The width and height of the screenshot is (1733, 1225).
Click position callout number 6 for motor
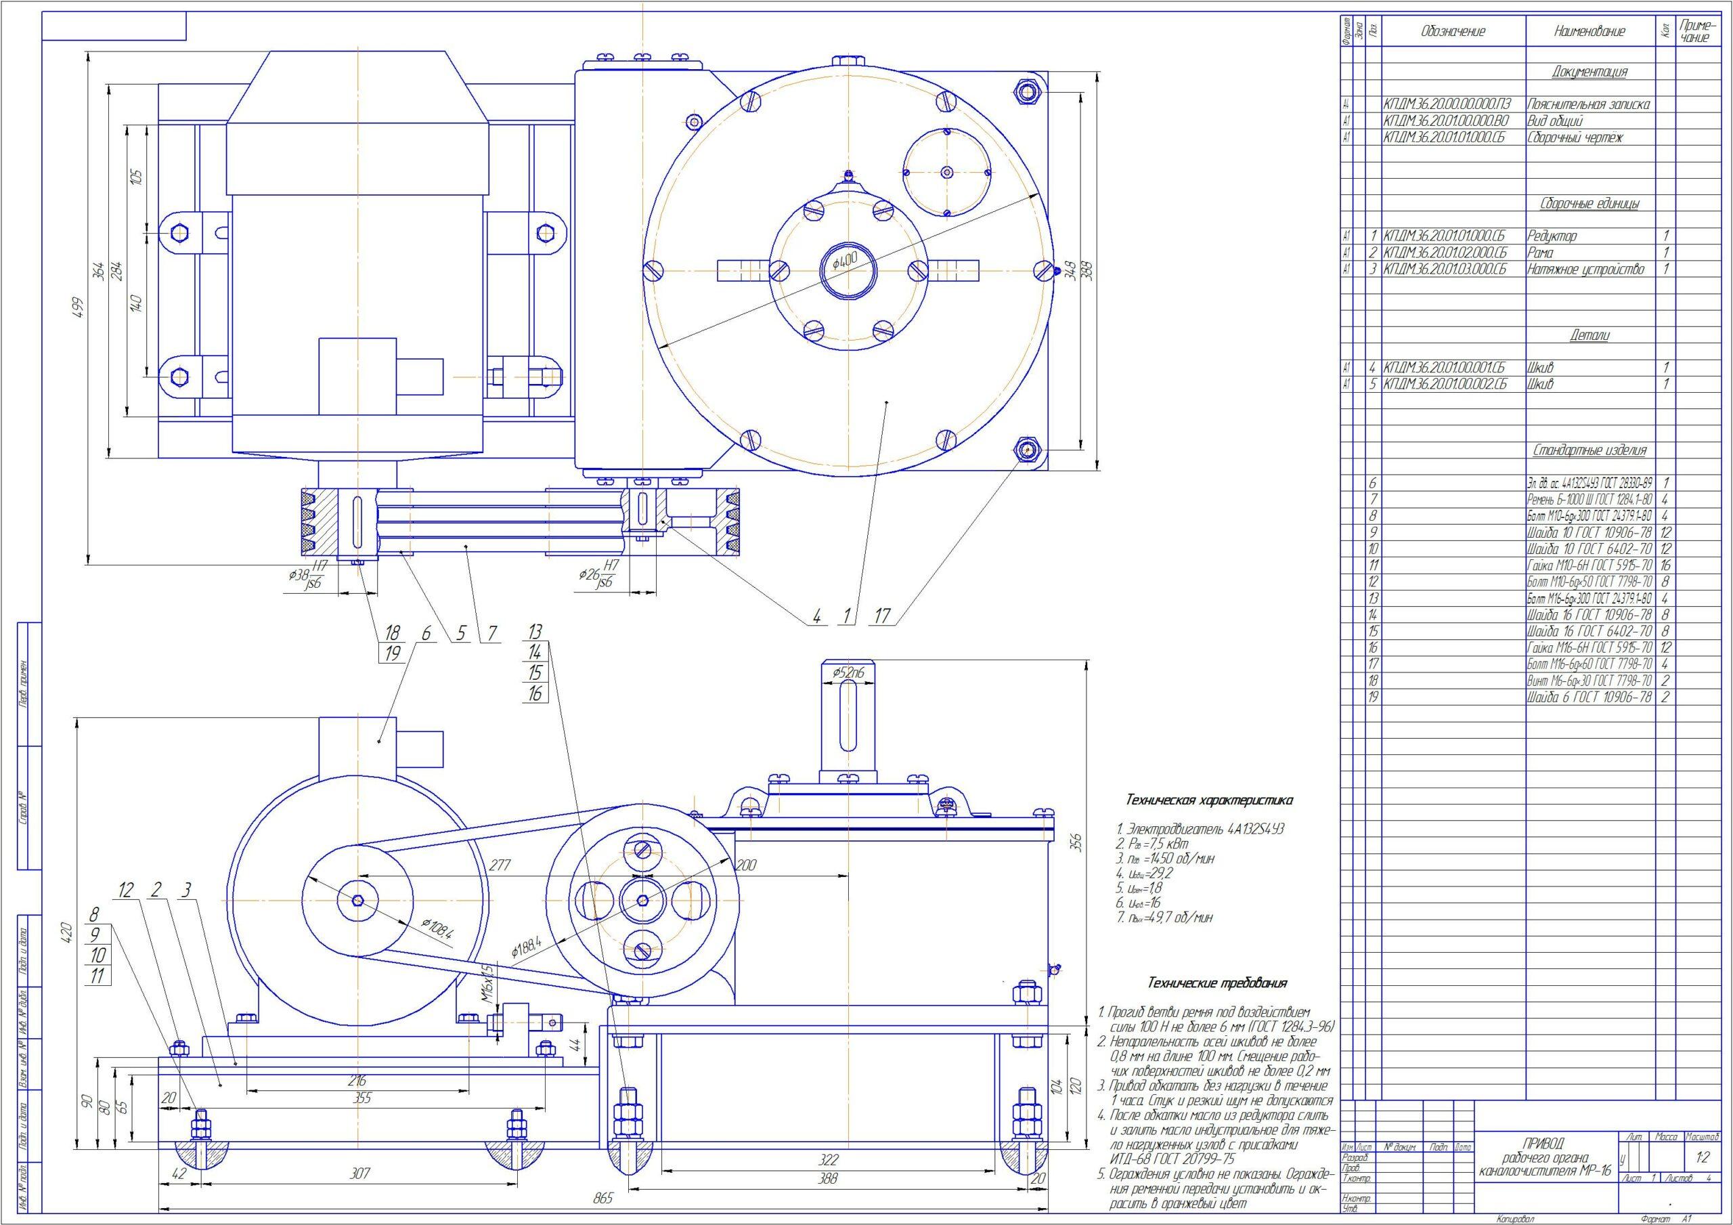(x=426, y=634)
